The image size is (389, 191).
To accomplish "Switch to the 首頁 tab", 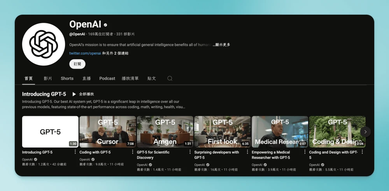I will [x=28, y=78].
